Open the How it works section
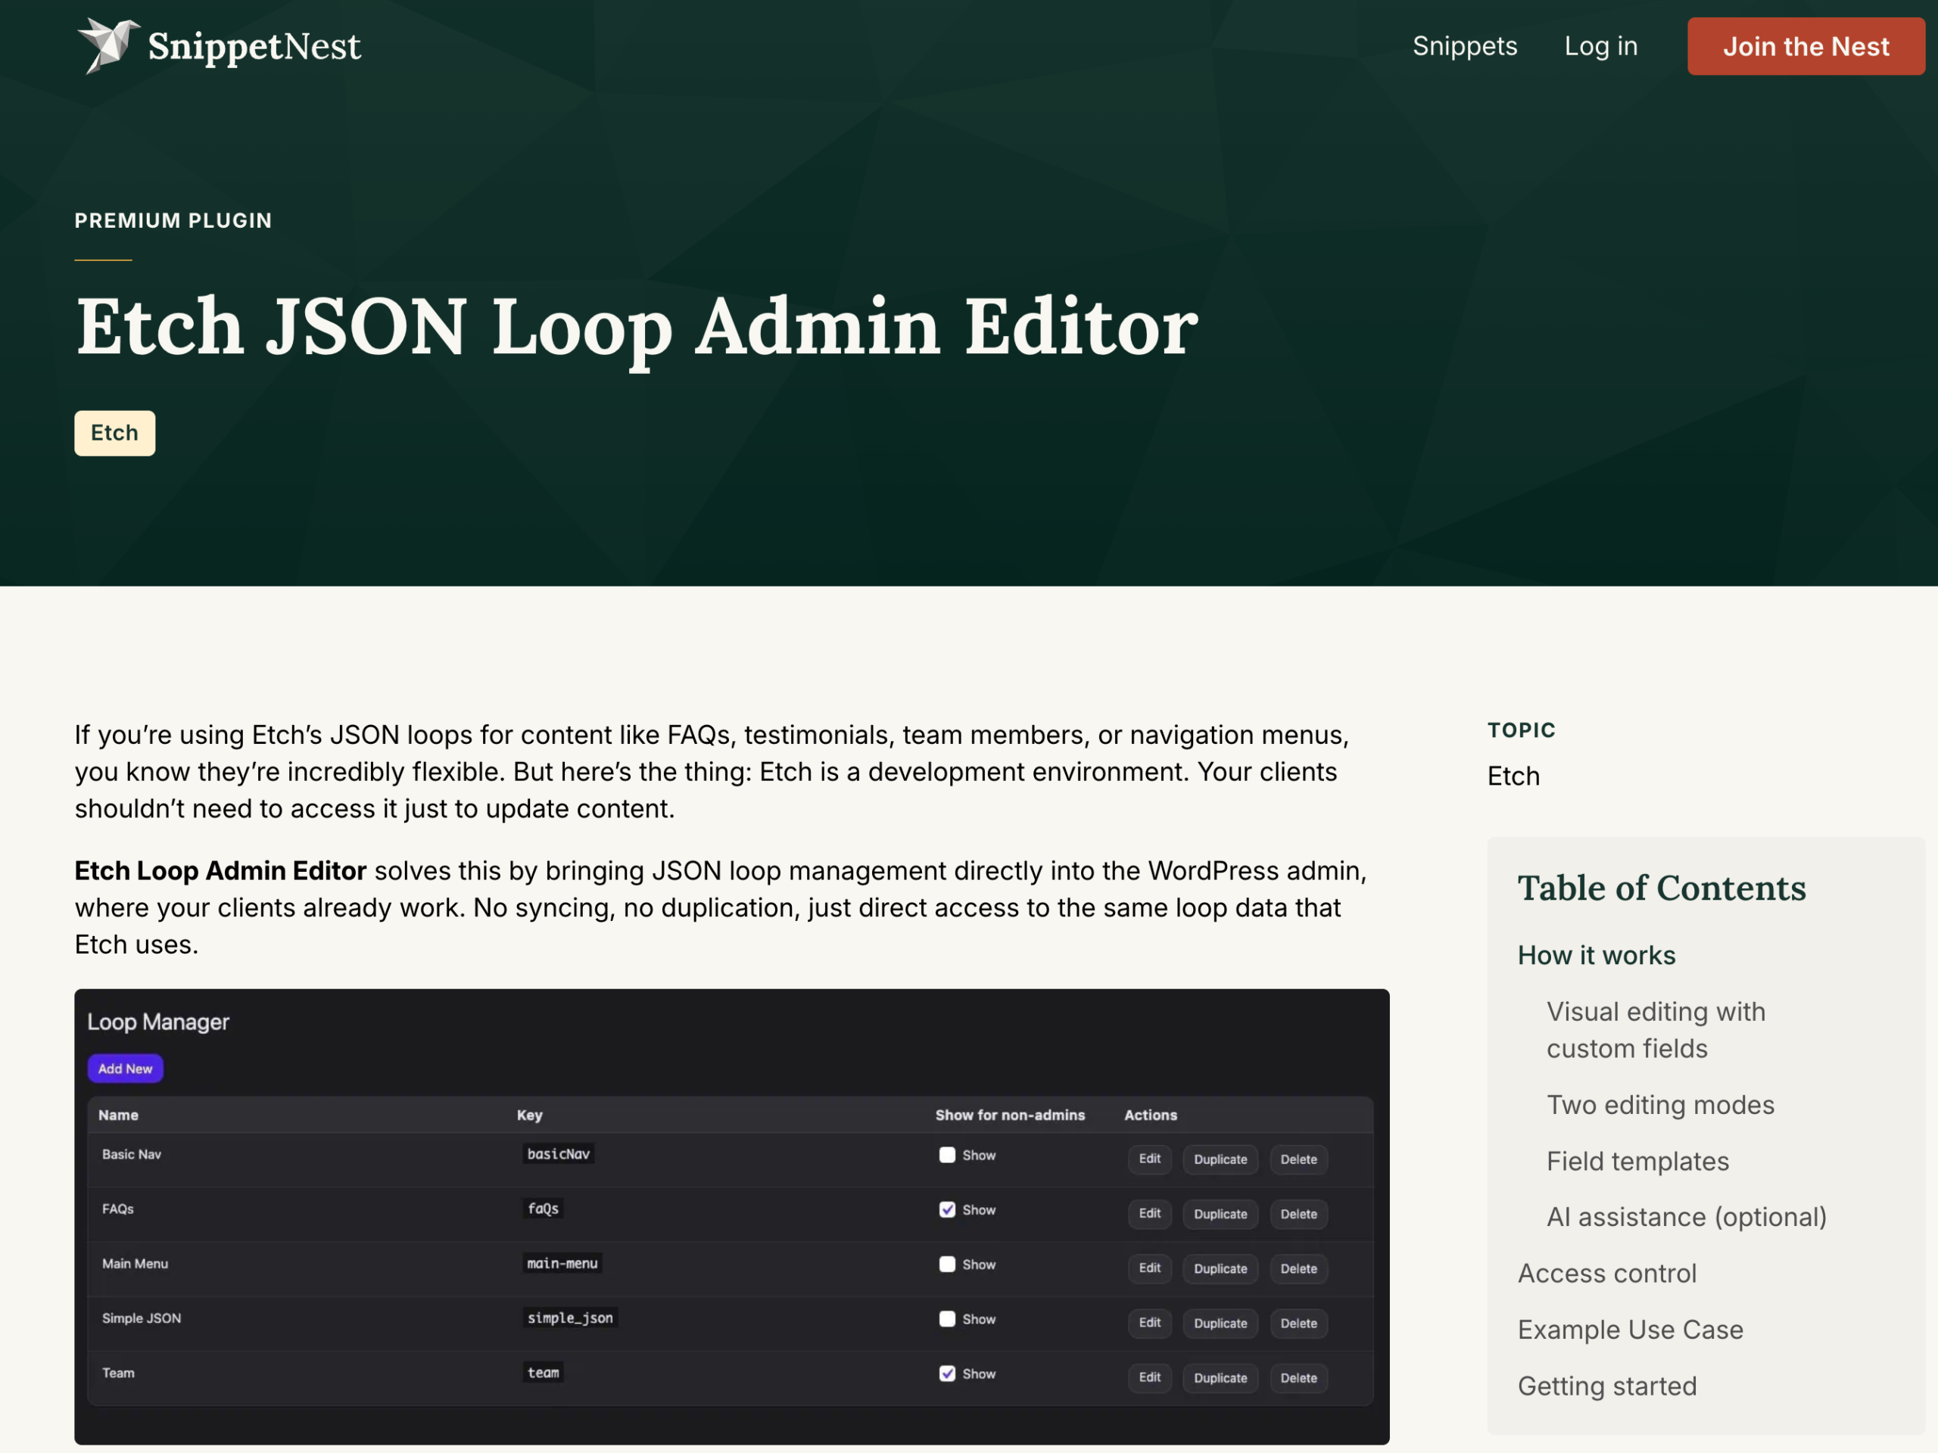The image size is (1938, 1453). click(1597, 956)
